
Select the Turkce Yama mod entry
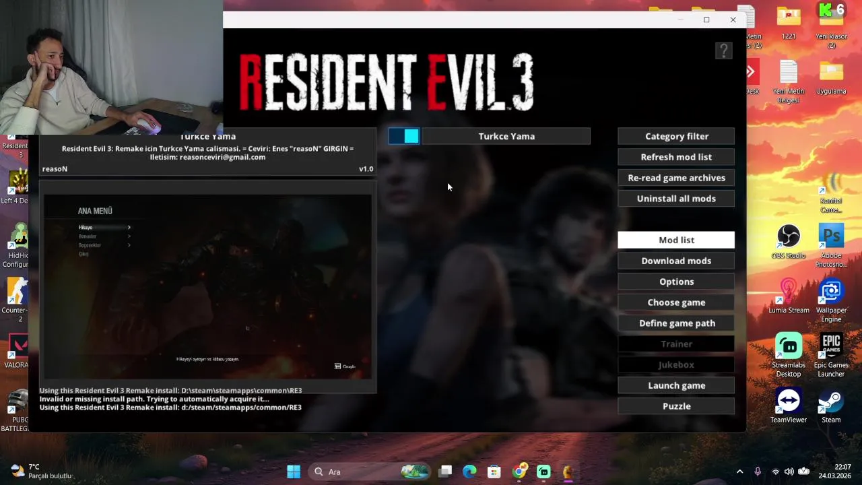pyautogui.click(x=506, y=136)
